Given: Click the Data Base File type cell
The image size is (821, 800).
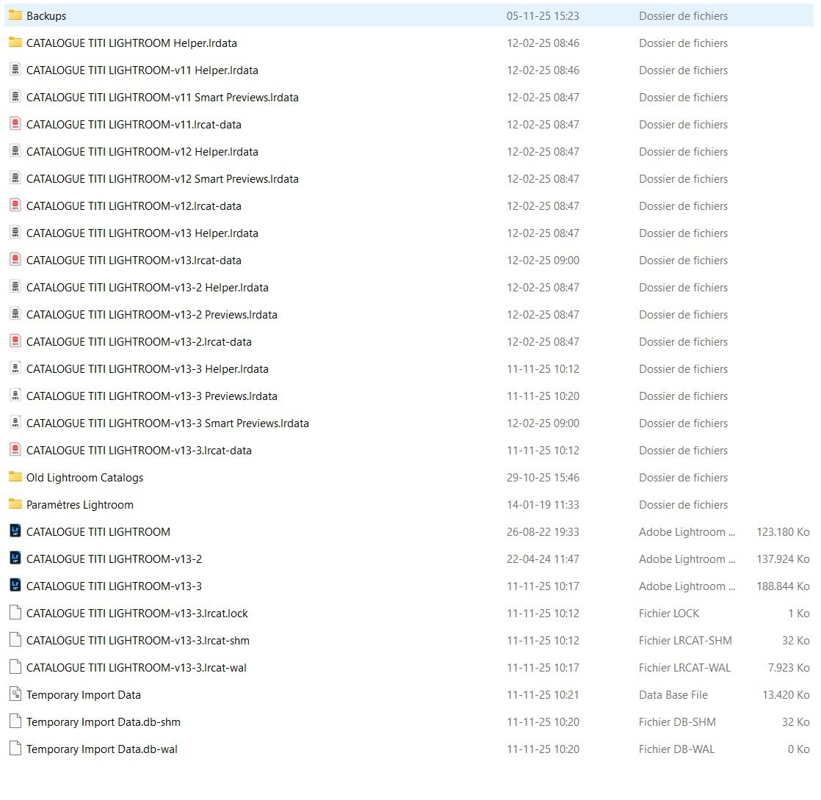Looking at the screenshot, I should point(673,695).
